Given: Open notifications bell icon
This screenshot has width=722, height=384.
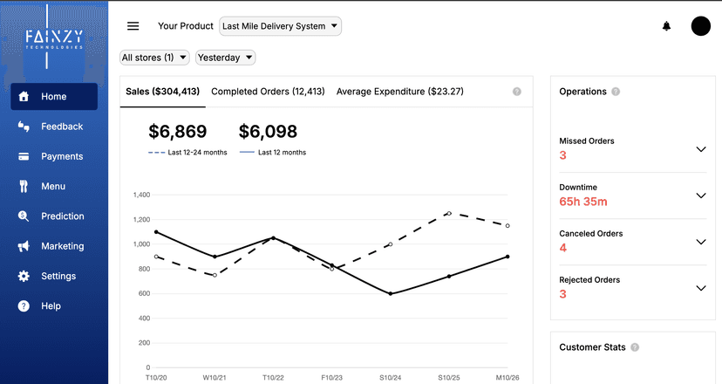Looking at the screenshot, I should point(667,26).
